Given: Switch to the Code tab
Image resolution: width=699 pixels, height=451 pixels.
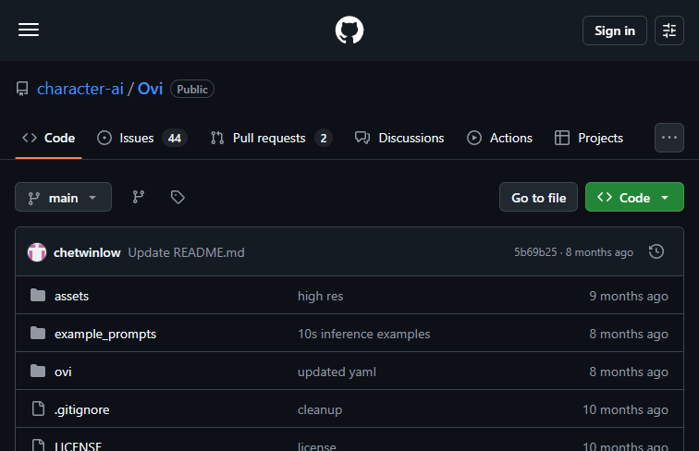Looking at the screenshot, I should pyautogui.click(x=49, y=138).
